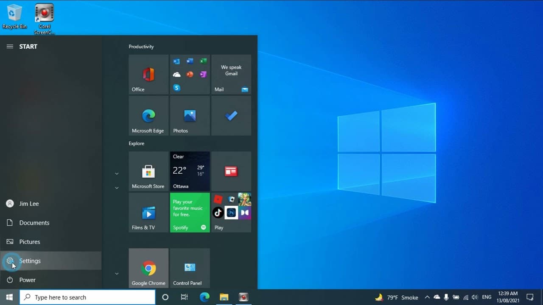
Task: Launch Microsoft Edge from its Start tile
Action: pyautogui.click(x=148, y=116)
